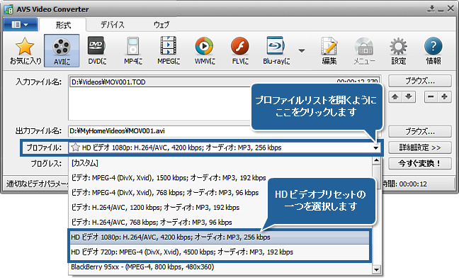Click the AVS Video Converter title icon
This screenshot has width=459, height=280.
(8, 9)
